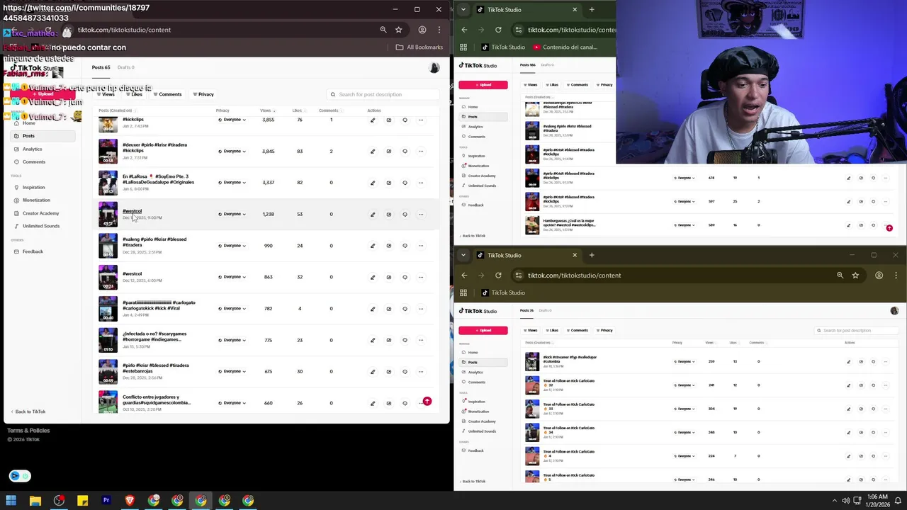
Task: Open Adobe Premiere Pro from the taskbar
Action: (106, 501)
